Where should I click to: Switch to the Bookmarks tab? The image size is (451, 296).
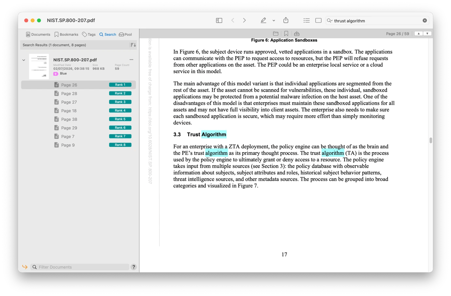click(x=66, y=34)
